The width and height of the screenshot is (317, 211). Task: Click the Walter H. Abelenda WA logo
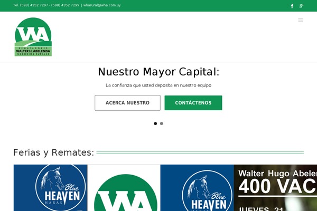(33, 37)
